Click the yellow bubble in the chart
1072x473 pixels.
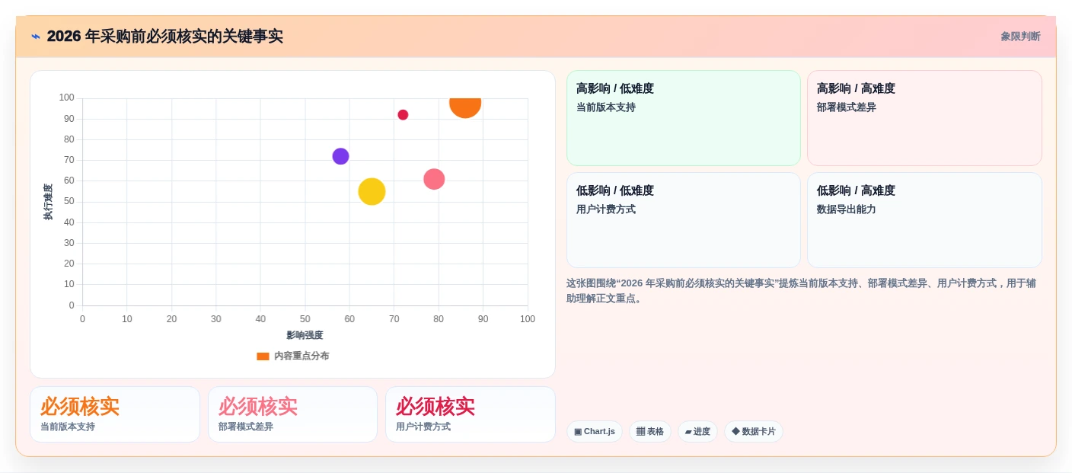coord(372,191)
